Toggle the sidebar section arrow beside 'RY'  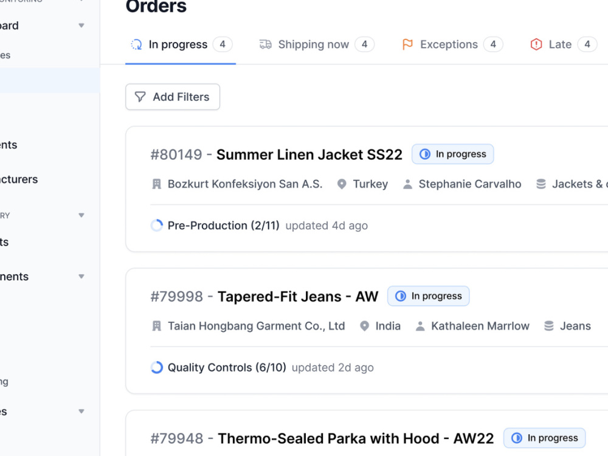click(x=81, y=215)
